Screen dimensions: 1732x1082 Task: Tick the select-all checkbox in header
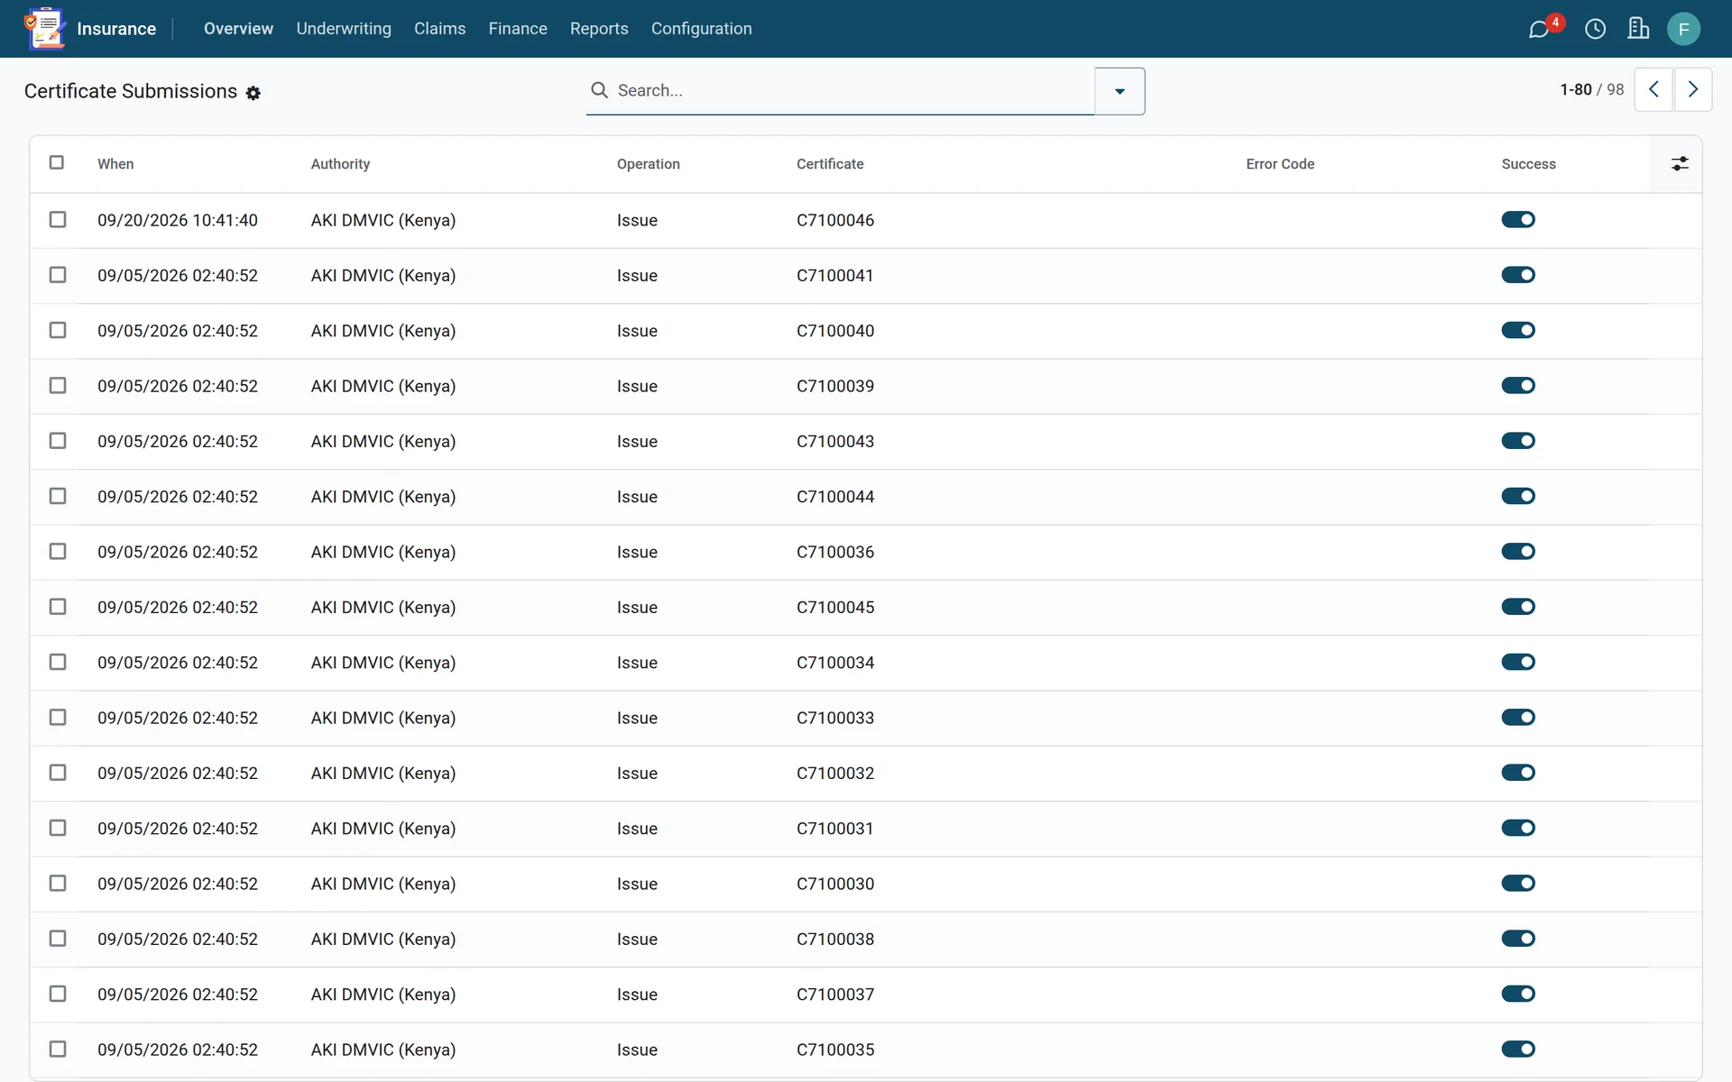click(57, 162)
